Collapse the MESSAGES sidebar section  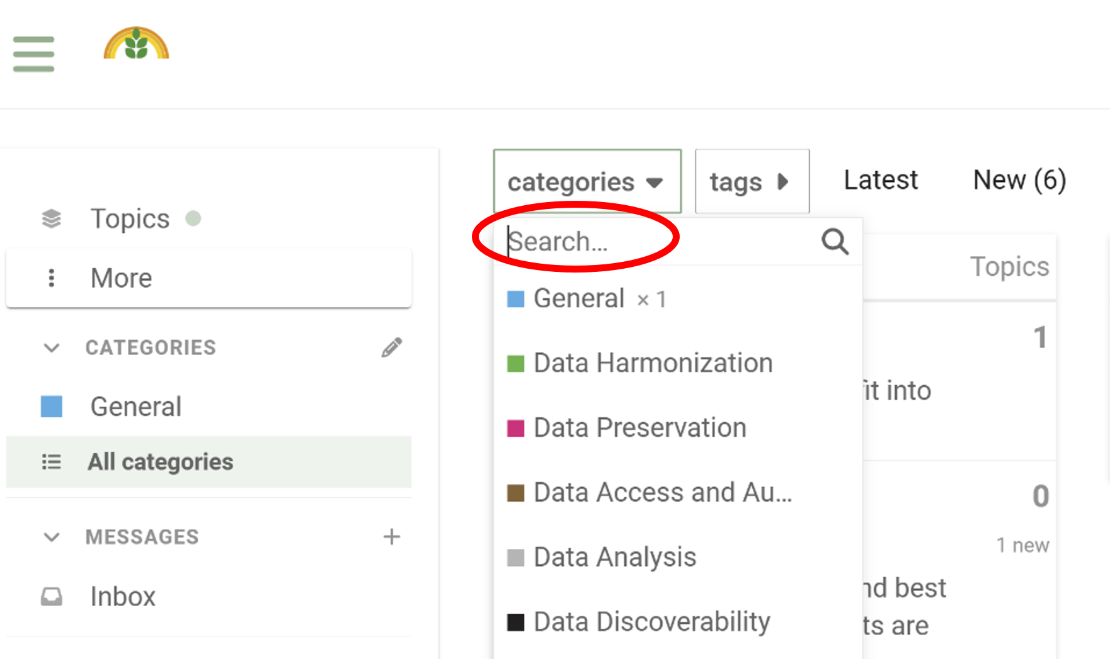(52, 537)
